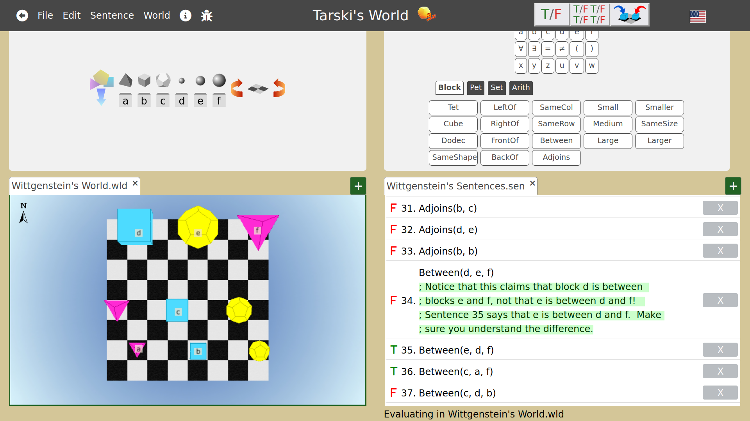Rotate the world clockwise with the right arrow

(279, 88)
